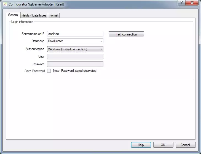Confirm settings with the OK button
Image resolution: width=201 pixels, height=154 pixels.
pyautogui.click(x=163, y=145)
